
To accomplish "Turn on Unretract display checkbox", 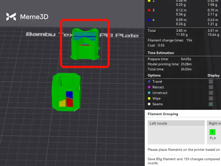I will pos(211,93).
